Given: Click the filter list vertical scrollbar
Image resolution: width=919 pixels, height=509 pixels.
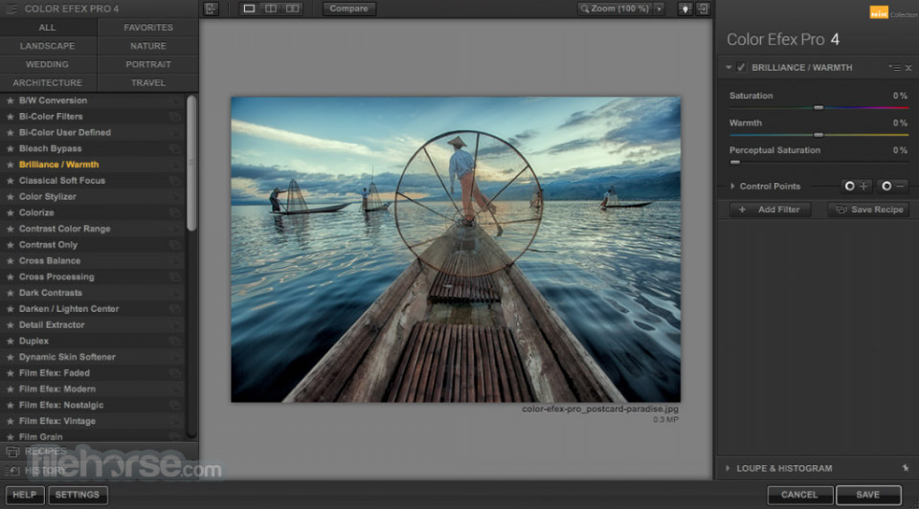Looking at the screenshot, I should pos(191,164).
